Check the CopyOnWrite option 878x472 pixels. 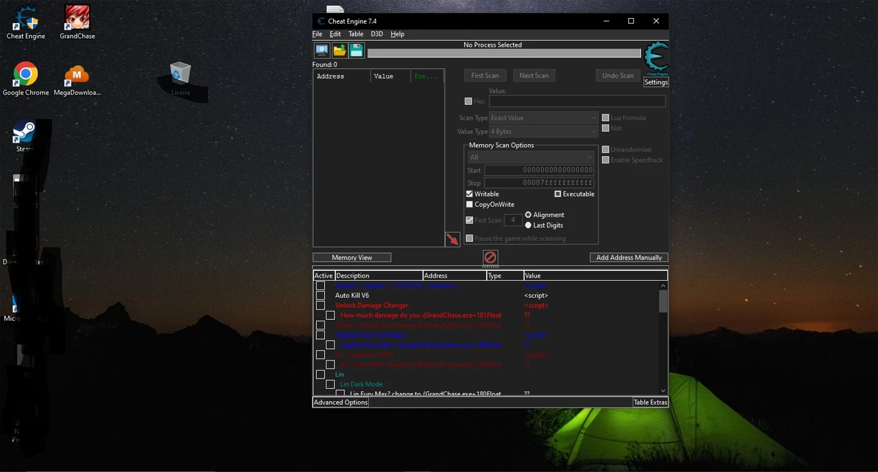coord(469,204)
